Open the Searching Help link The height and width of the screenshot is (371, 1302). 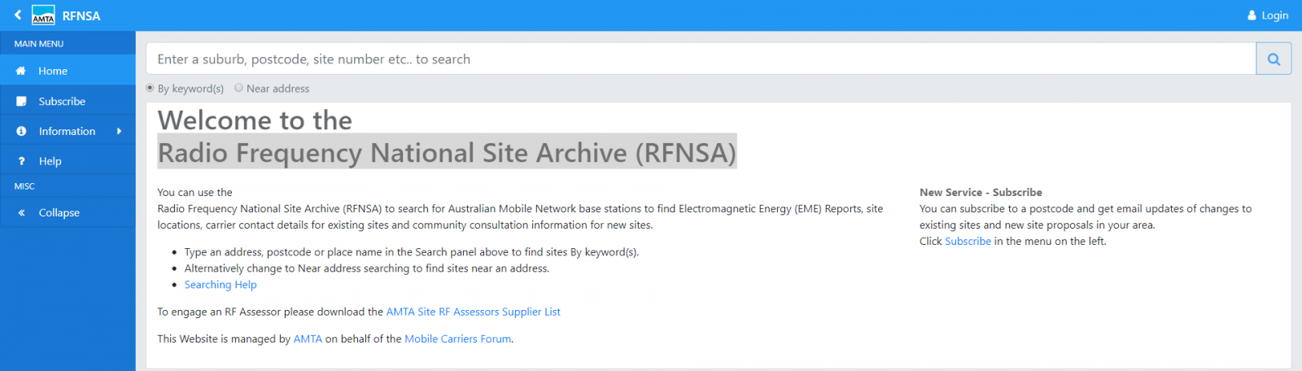(221, 285)
